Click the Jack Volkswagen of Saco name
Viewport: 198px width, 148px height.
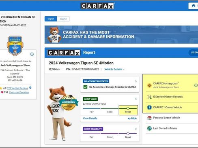15,66
